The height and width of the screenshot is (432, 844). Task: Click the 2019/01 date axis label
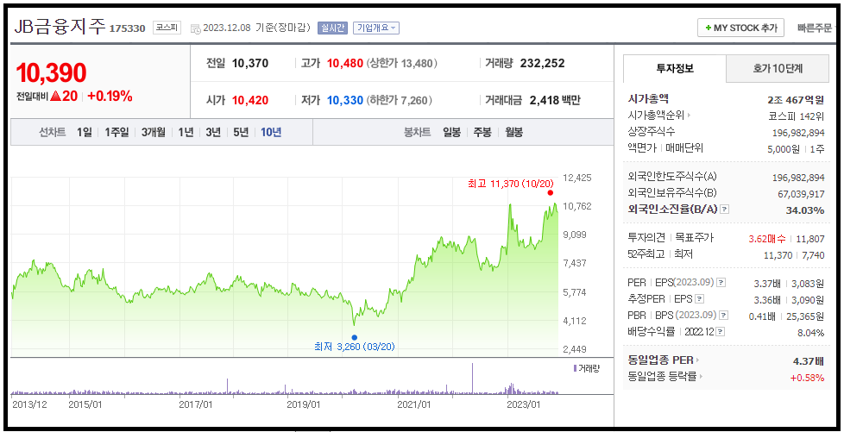pyautogui.click(x=304, y=404)
